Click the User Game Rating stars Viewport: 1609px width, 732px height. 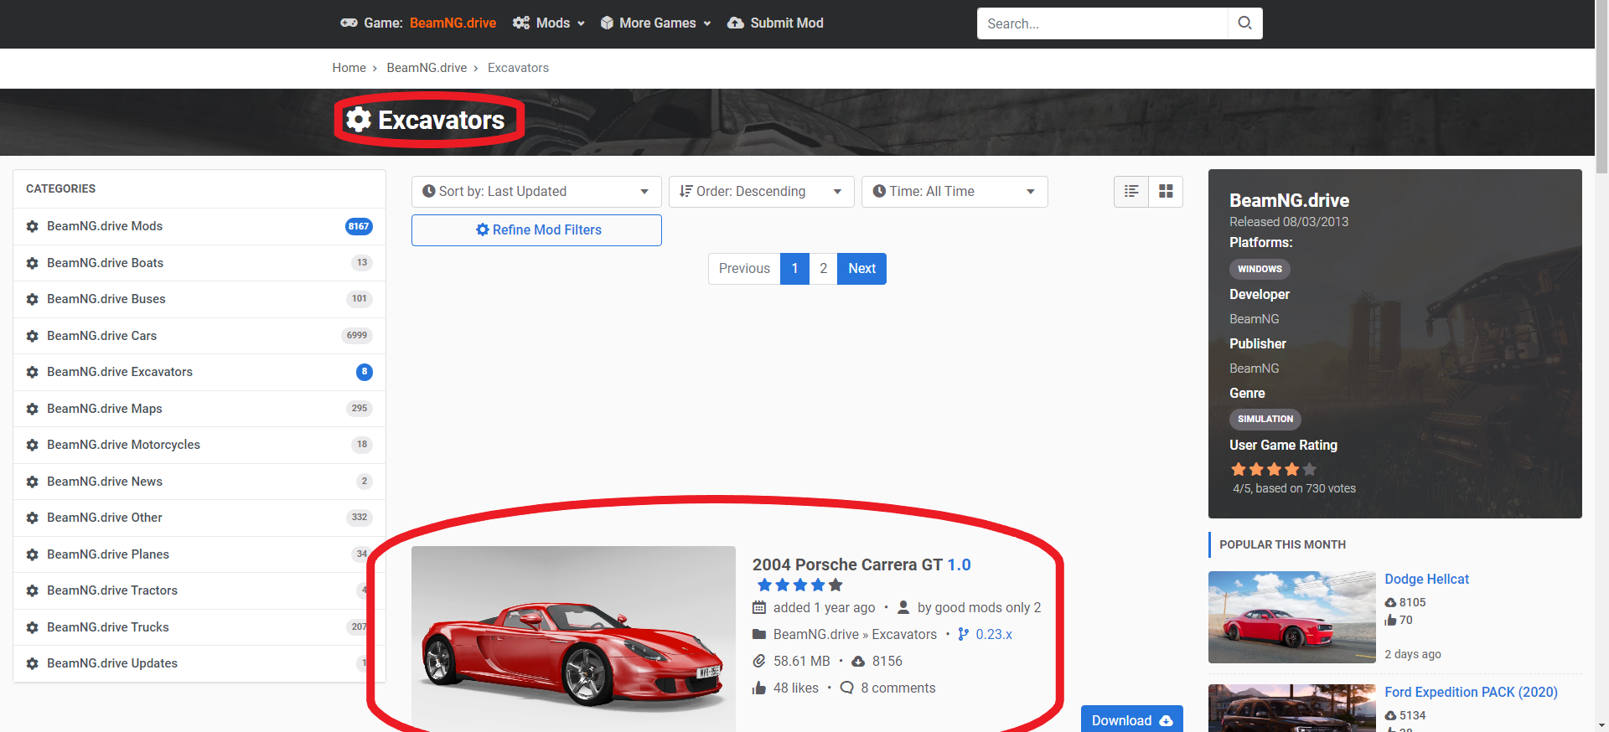1274,469
